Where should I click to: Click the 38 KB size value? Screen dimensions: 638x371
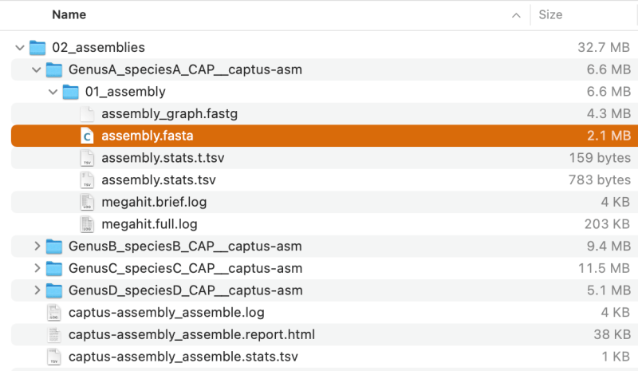(x=612, y=334)
